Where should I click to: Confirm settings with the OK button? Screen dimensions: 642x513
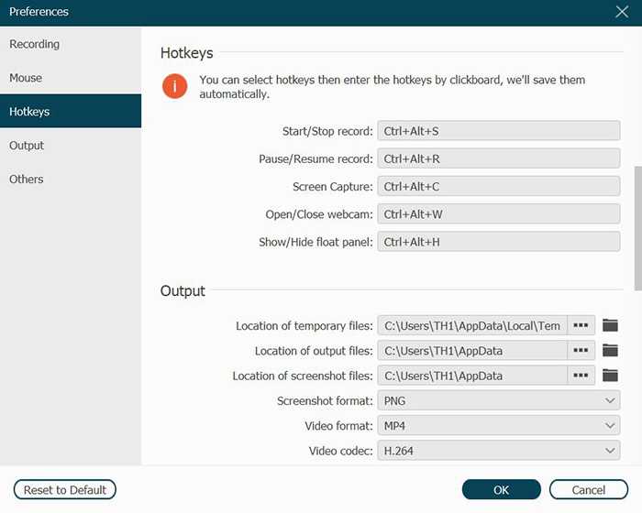pos(501,490)
